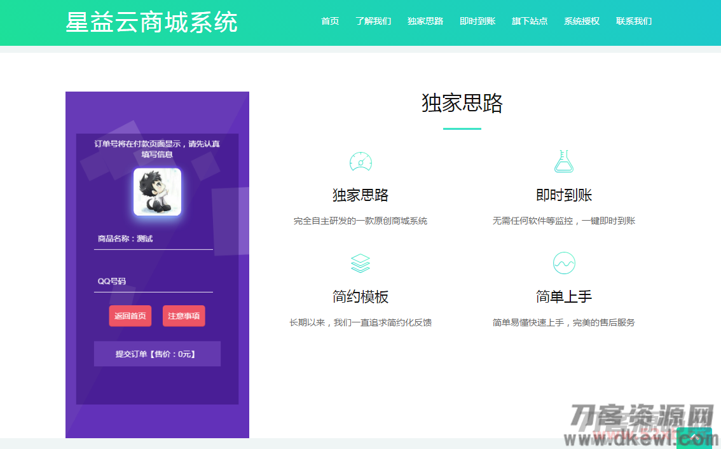Navigate to 旗下站点 in the header

pos(530,21)
